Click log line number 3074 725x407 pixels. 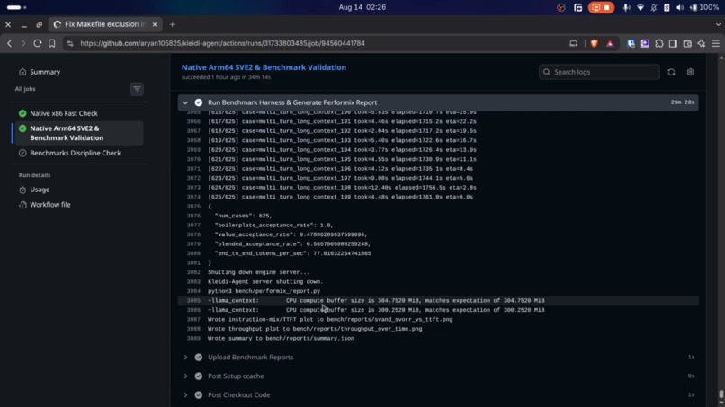[x=193, y=197]
